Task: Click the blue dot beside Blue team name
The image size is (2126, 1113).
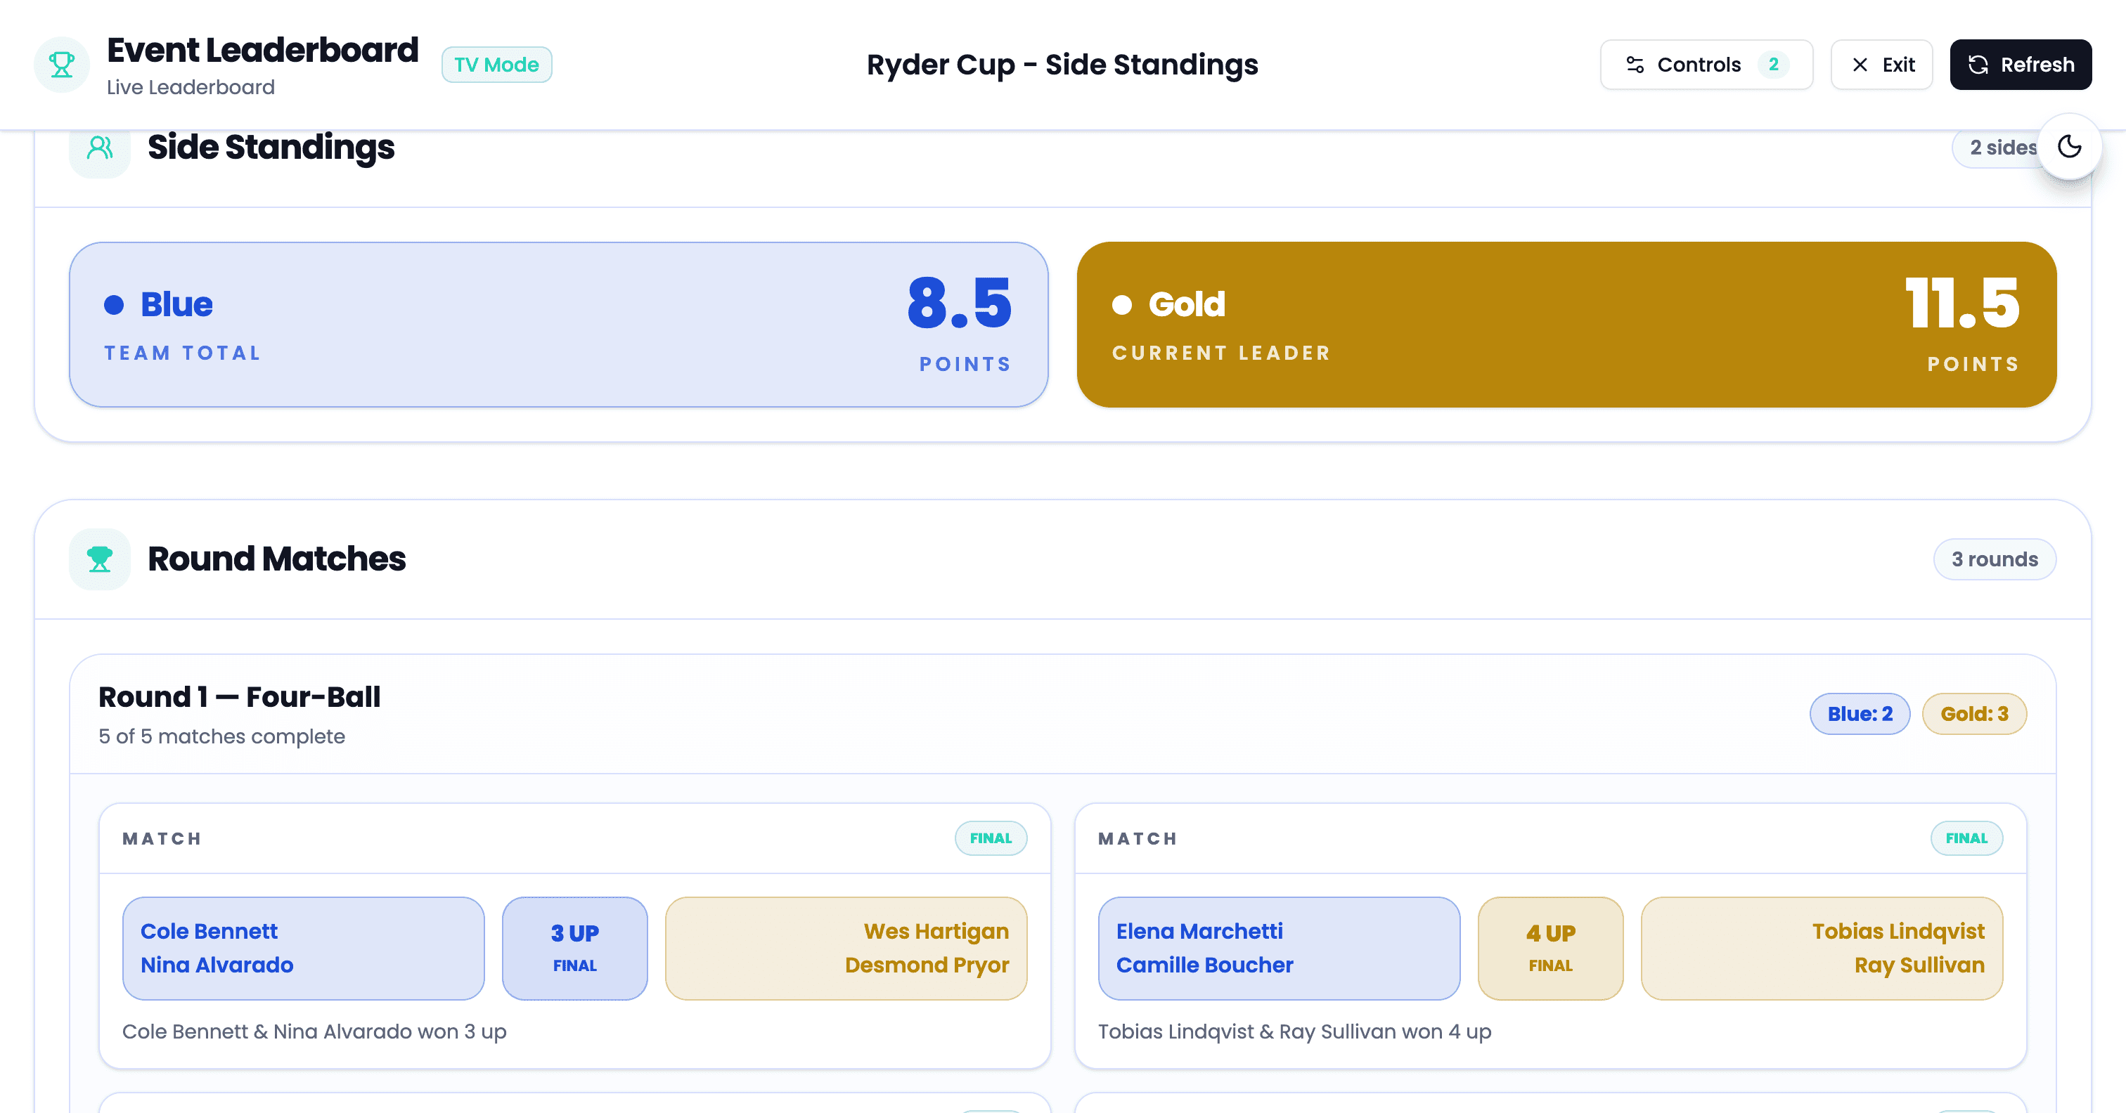Action: (114, 304)
